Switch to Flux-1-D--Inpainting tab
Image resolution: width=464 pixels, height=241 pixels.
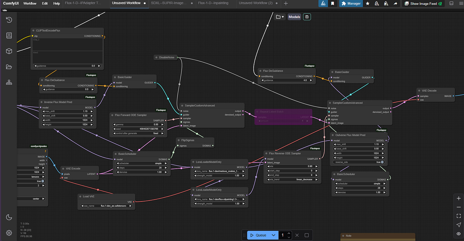pos(214,3)
